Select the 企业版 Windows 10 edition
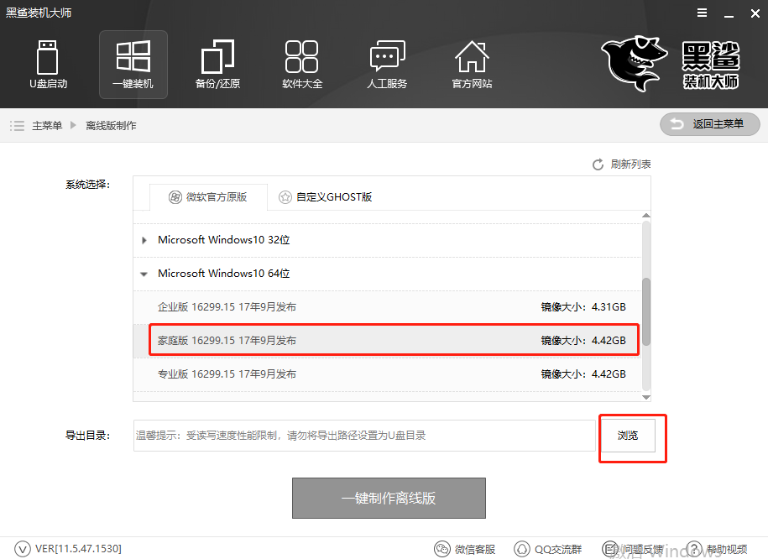 [336, 306]
